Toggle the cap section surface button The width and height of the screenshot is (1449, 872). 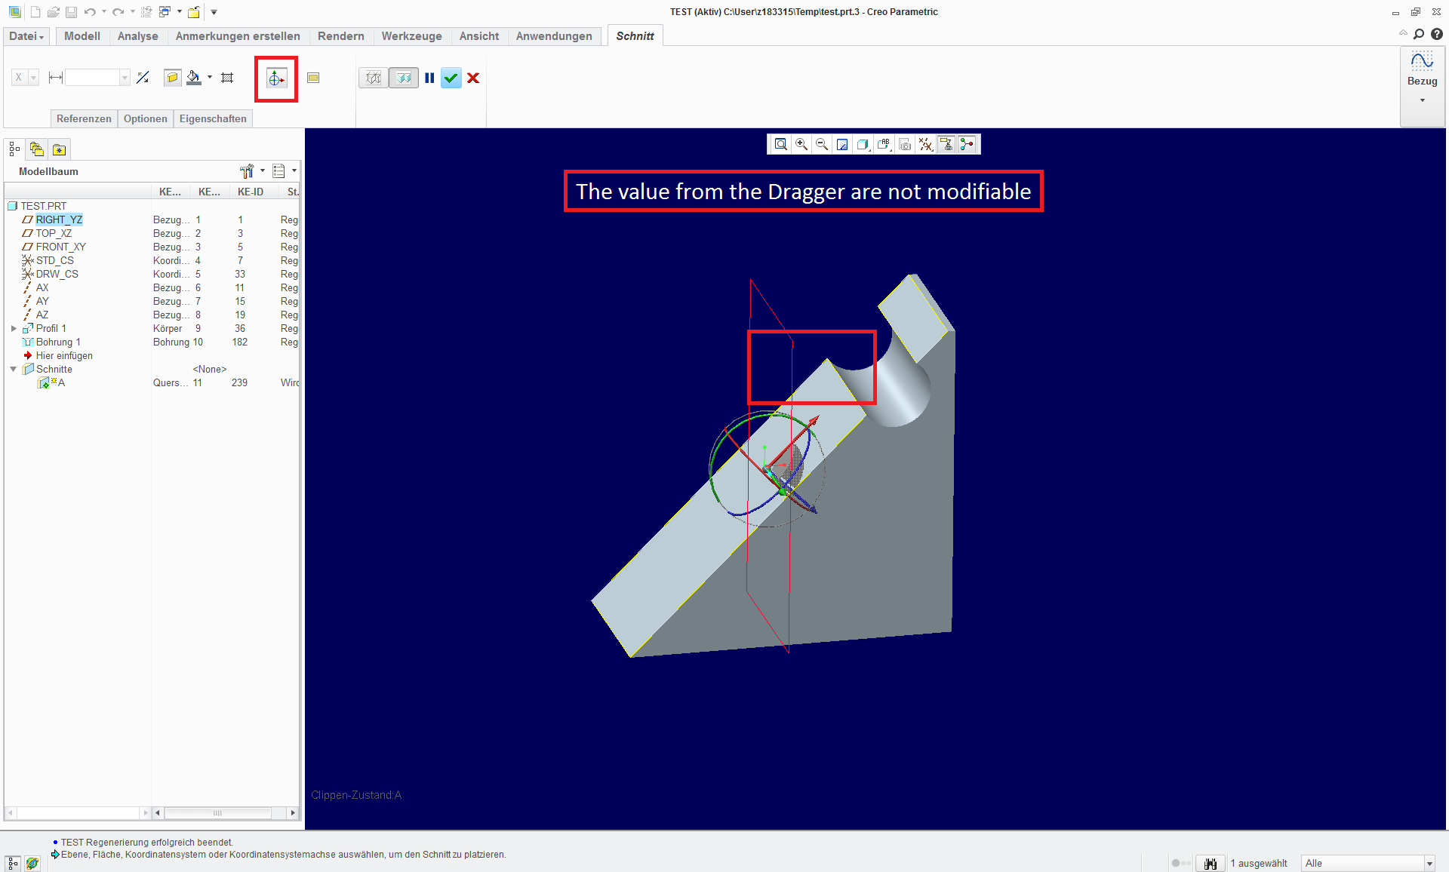(x=172, y=78)
